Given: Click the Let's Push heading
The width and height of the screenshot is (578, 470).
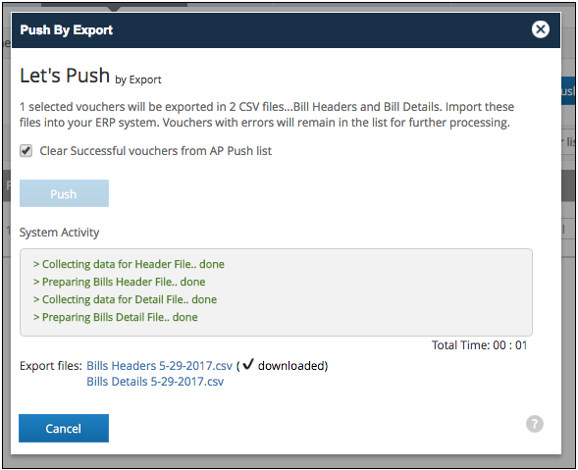Looking at the screenshot, I should tap(90, 76).
